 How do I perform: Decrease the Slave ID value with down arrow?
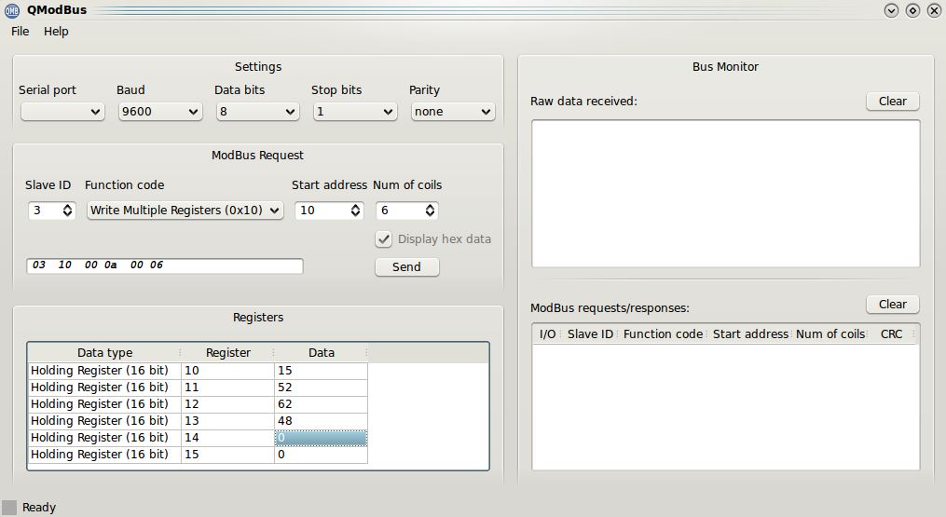(x=67, y=214)
